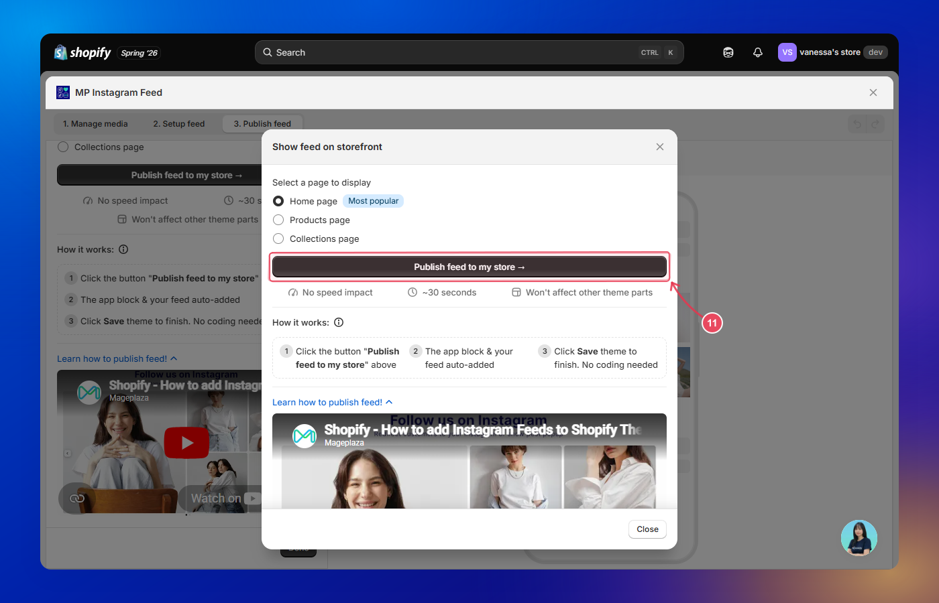Select the 3. Publish feed tab
The image size is (939, 603).
262,124
